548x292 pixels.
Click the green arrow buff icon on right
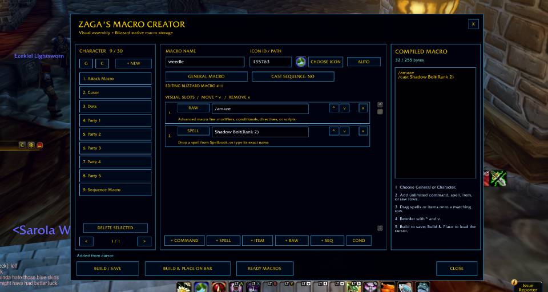tap(498, 178)
